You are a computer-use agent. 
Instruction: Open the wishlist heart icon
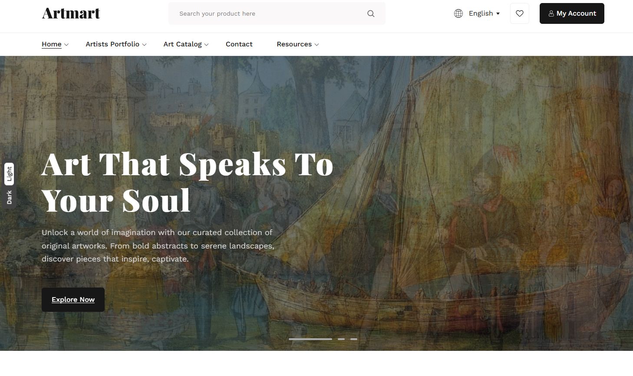(520, 13)
